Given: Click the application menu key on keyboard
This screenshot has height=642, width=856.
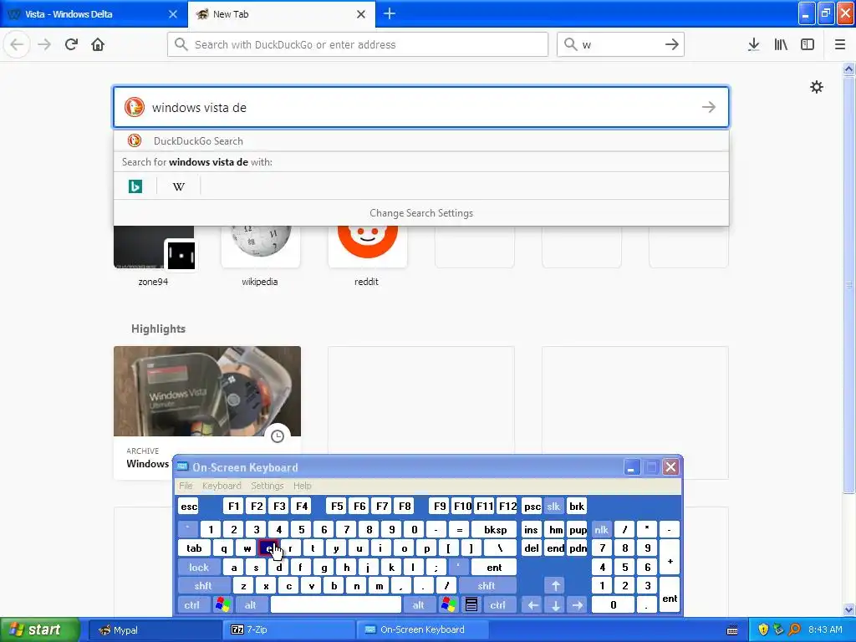Looking at the screenshot, I should click(471, 605).
